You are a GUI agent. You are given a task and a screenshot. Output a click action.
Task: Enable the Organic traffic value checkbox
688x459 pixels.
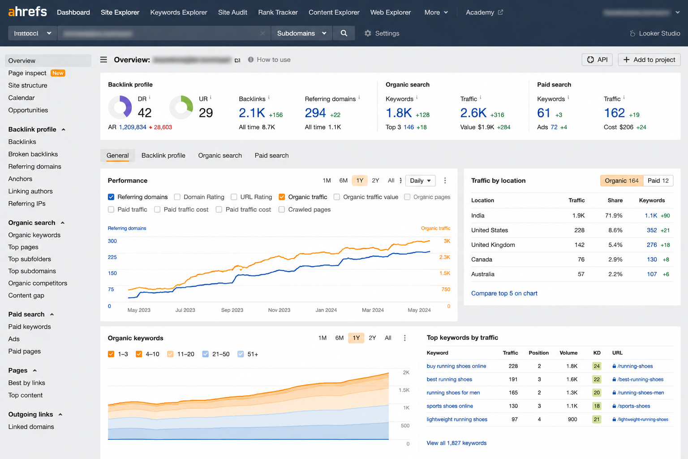click(337, 197)
